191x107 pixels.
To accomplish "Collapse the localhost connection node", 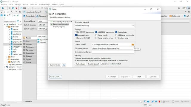I will click(x=5, y=24).
